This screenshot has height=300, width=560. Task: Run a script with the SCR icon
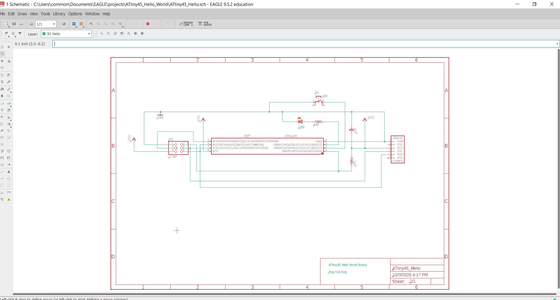(x=74, y=24)
